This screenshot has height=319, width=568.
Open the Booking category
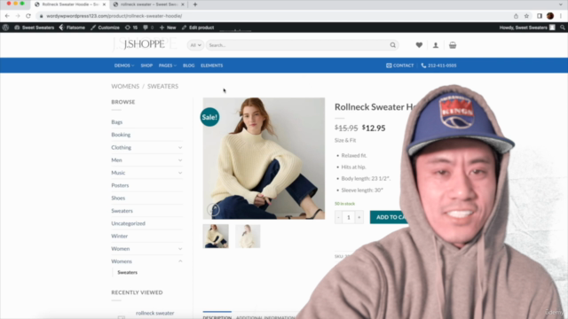coord(121,135)
